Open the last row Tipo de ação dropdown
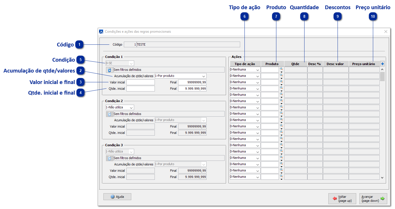Image resolution: width=395 pixels, height=209 pixels. point(257,177)
